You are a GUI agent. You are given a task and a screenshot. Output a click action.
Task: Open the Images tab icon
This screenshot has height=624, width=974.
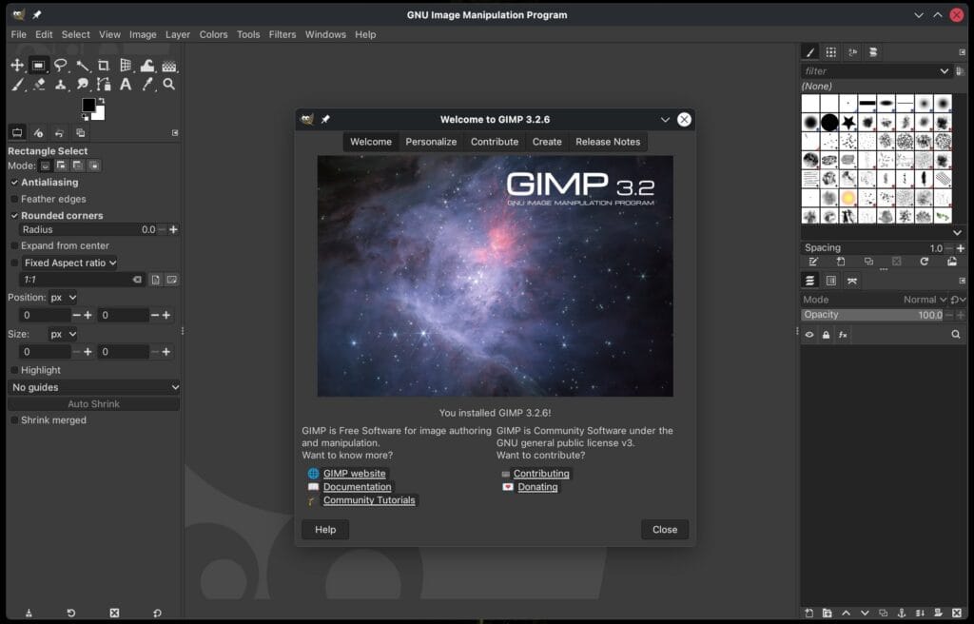tap(80, 132)
